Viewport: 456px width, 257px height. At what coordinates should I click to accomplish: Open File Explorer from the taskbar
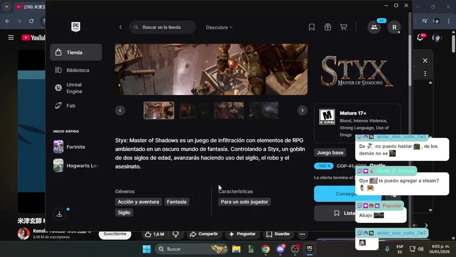click(x=236, y=249)
